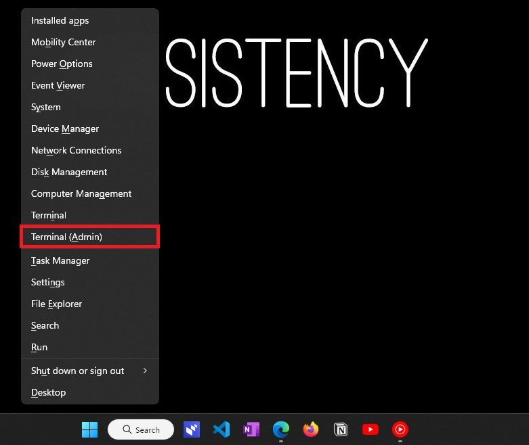Open the YouTube Music taskbar icon
529x445 pixels.
pos(400,430)
